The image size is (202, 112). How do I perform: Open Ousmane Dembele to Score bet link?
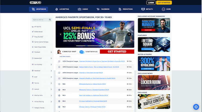tap(102, 61)
